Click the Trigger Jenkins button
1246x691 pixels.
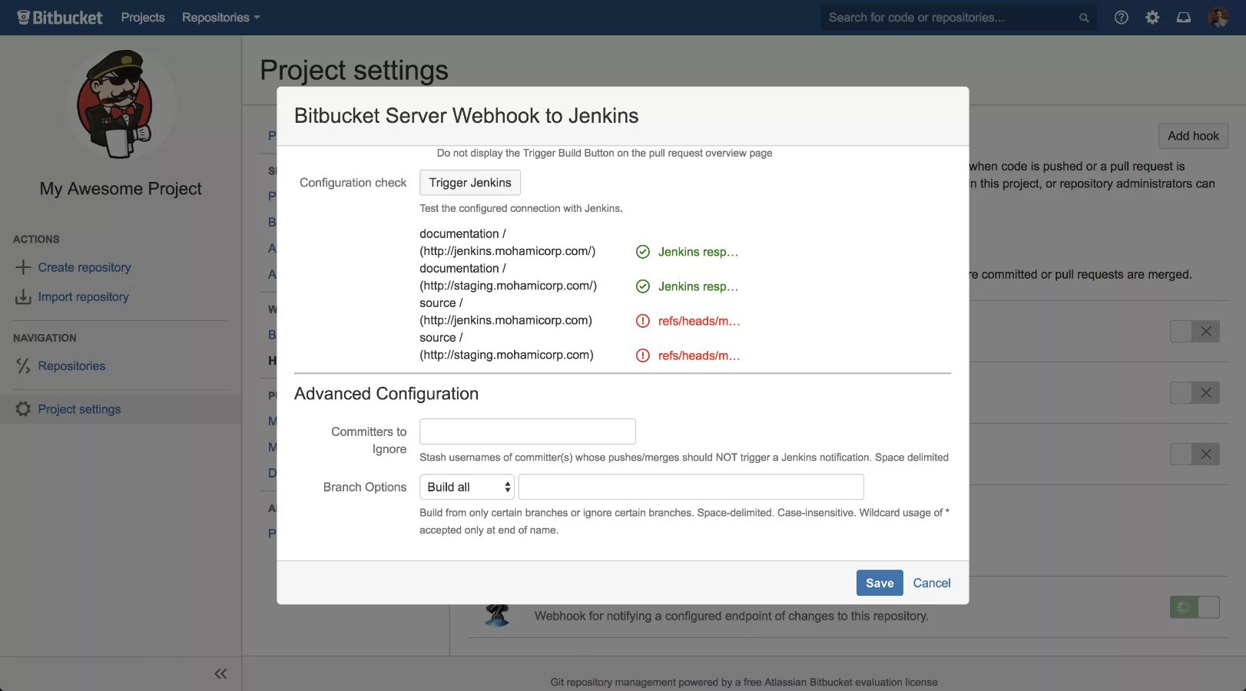pos(470,183)
